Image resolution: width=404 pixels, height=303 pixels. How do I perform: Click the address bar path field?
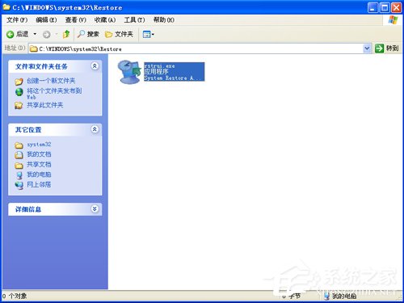(200, 48)
